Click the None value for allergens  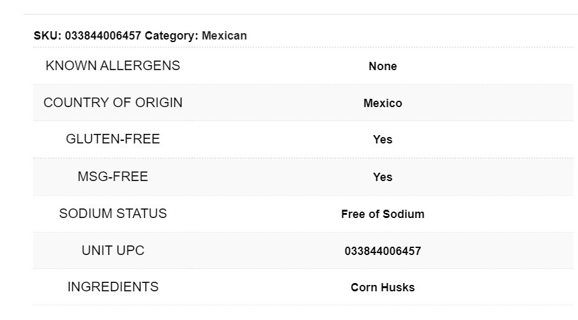coord(383,66)
